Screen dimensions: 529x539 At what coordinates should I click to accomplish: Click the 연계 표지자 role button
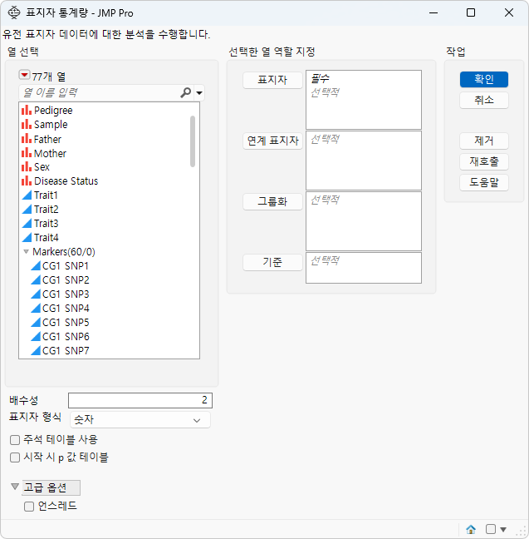tap(272, 141)
